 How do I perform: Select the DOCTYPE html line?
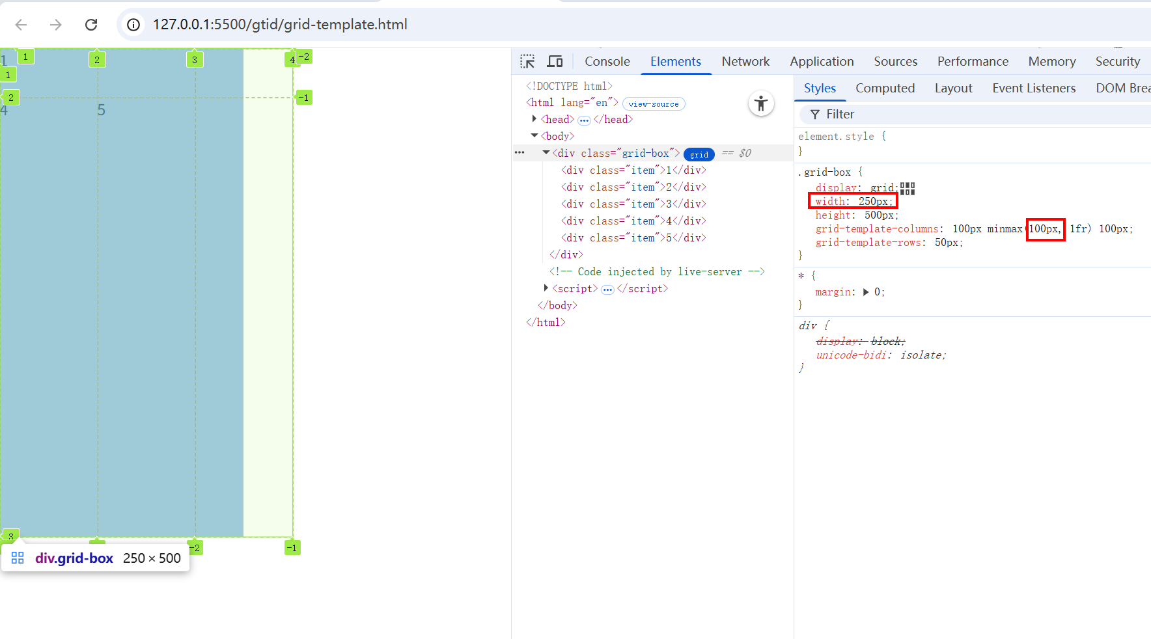pyautogui.click(x=569, y=86)
